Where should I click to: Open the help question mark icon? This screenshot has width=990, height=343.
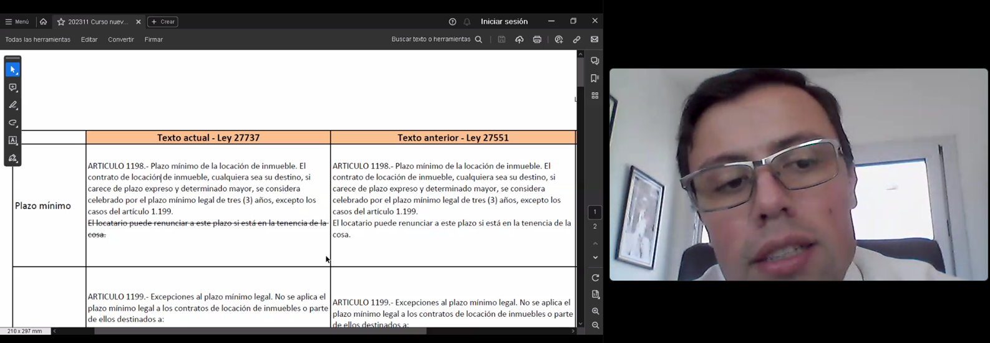click(x=452, y=22)
